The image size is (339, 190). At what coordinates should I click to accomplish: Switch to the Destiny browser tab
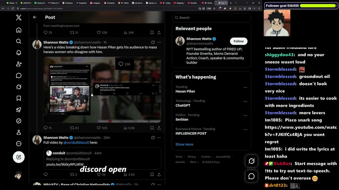(40, 3)
